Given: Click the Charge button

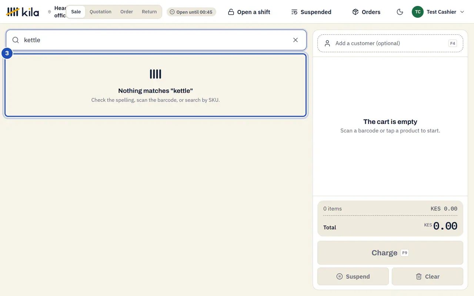Looking at the screenshot, I should click(390, 253).
